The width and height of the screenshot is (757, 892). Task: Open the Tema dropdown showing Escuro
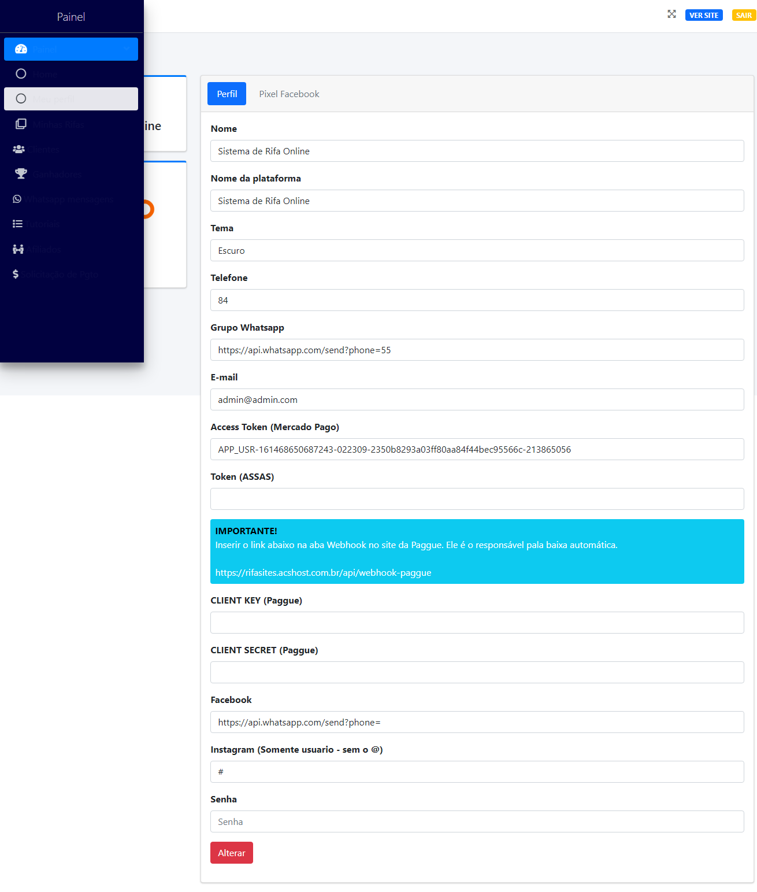(x=477, y=250)
